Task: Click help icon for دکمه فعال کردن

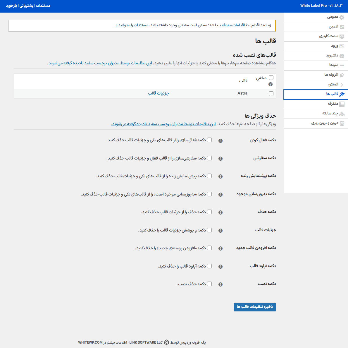Action: [x=220, y=141]
